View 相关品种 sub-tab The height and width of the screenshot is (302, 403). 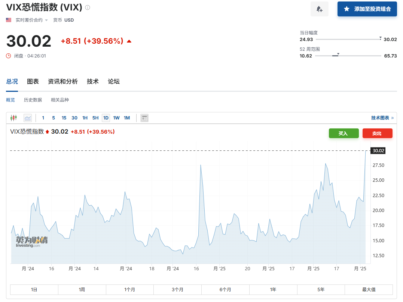pos(60,100)
